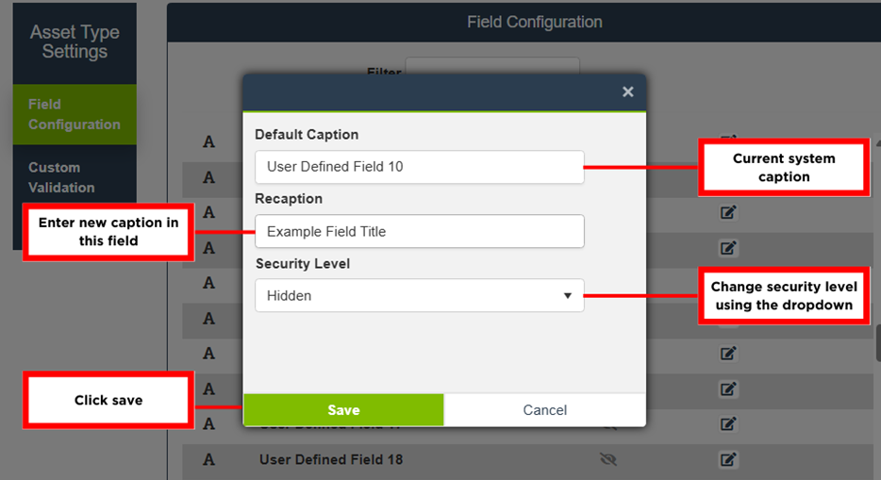Close the dialog with the X icon

pos(627,91)
